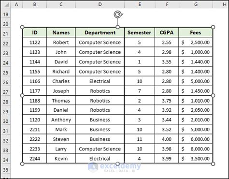
Task: Click the fee amount 6,000.00
Action: coord(200,139)
